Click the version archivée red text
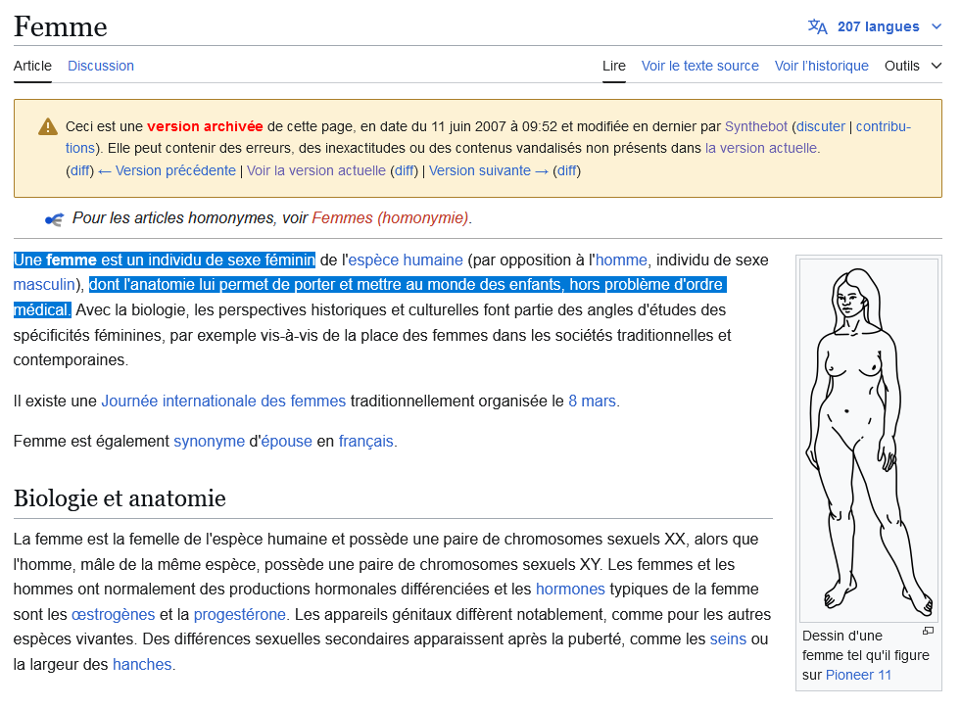 coord(205,127)
